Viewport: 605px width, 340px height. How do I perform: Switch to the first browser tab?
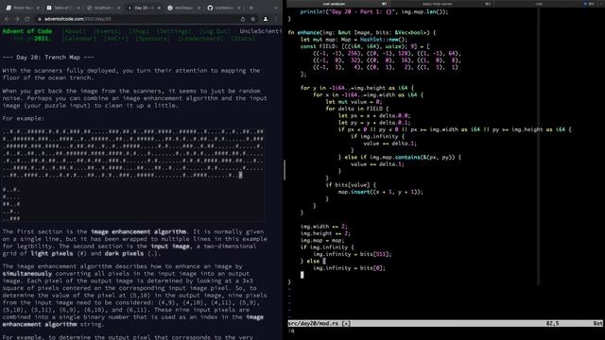pos(22,8)
